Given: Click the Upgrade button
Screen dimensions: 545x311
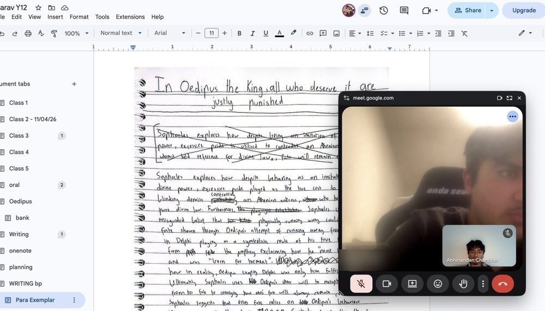Looking at the screenshot, I should click(524, 10).
